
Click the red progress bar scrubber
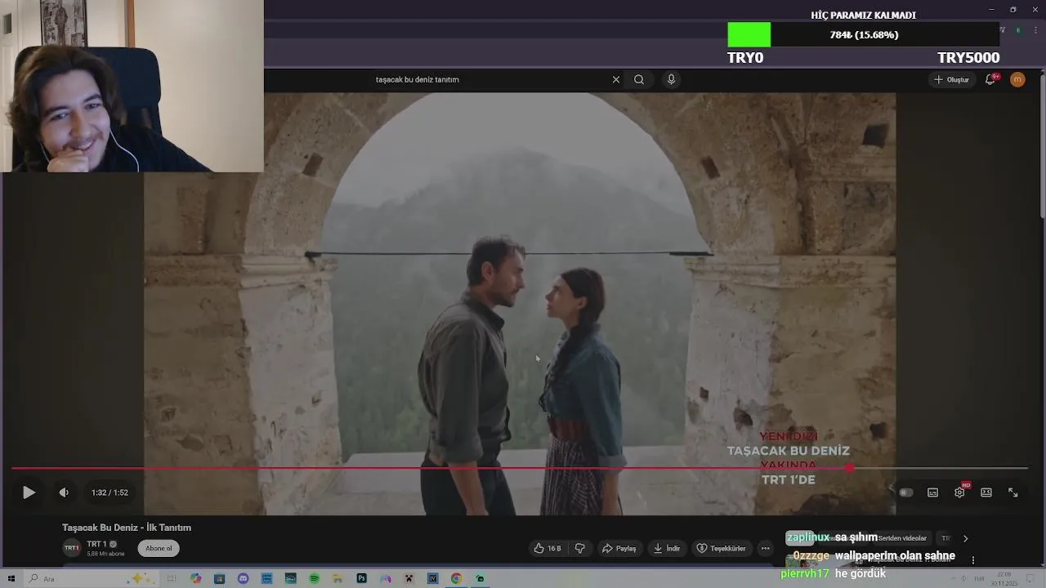[x=850, y=468]
